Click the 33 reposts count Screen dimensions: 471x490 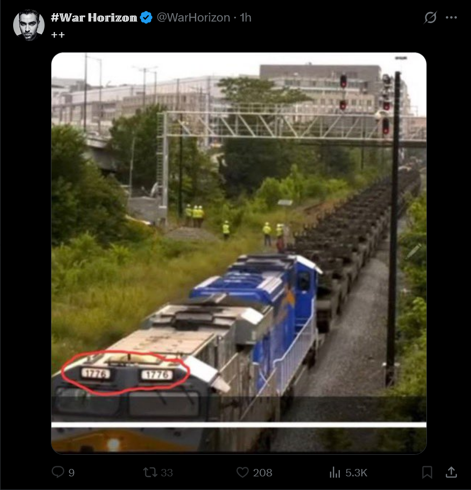click(x=167, y=473)
